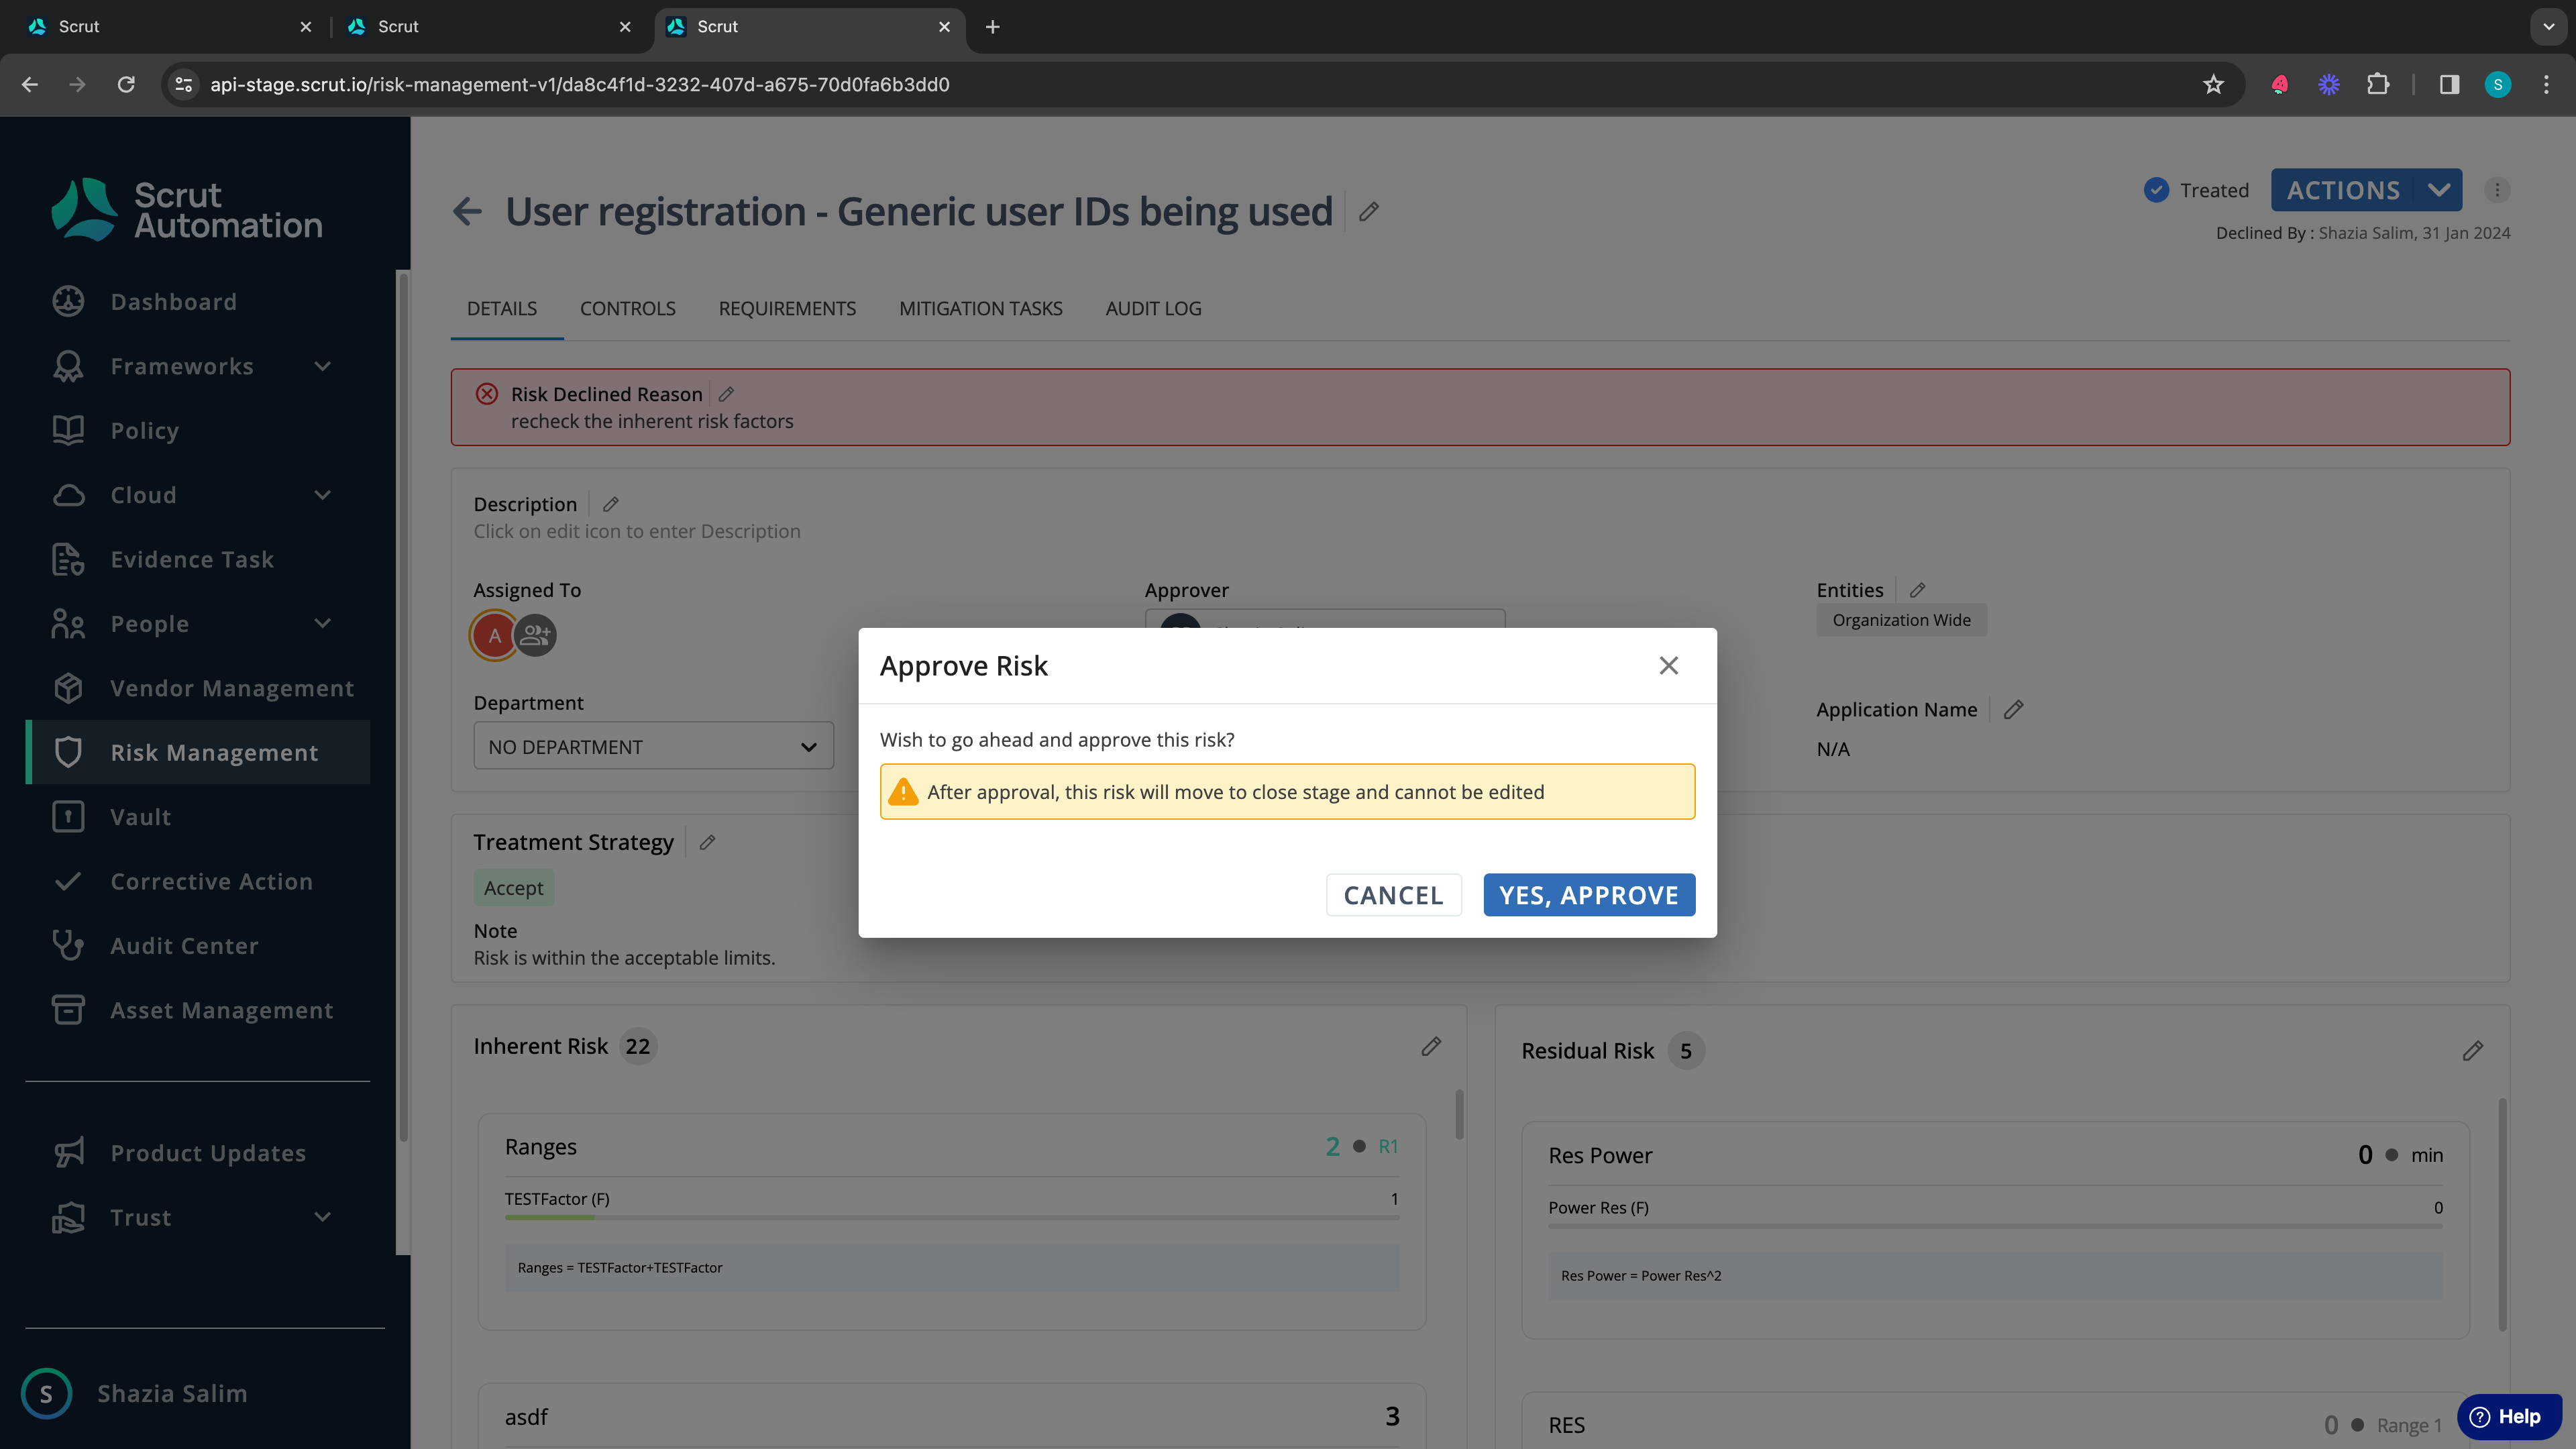Open the Dashboard sidebar icon
Viewport: 2576px width, 1449px height.
click(x=68, y=302)
